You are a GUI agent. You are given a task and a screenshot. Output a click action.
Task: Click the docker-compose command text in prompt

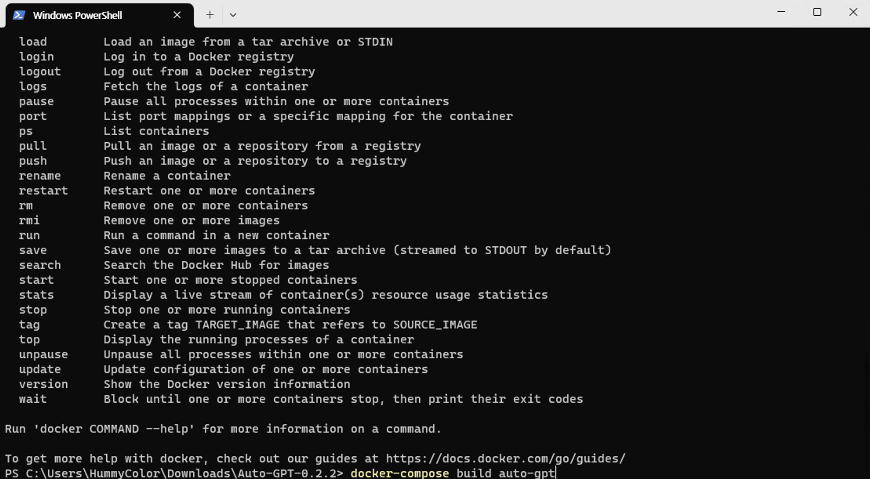click(399, 473)
